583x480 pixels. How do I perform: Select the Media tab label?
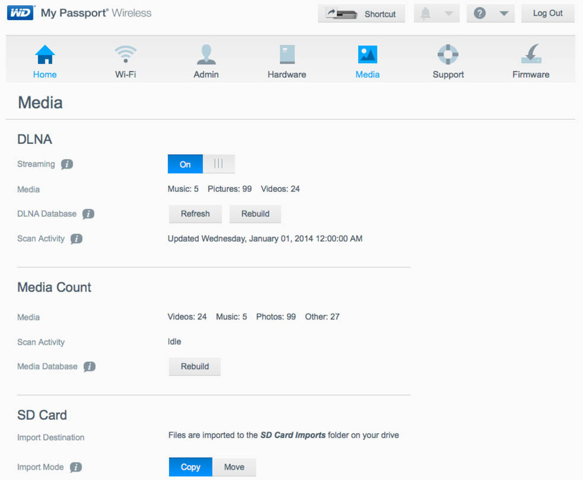pyautogui.click(x=367, y=75)
